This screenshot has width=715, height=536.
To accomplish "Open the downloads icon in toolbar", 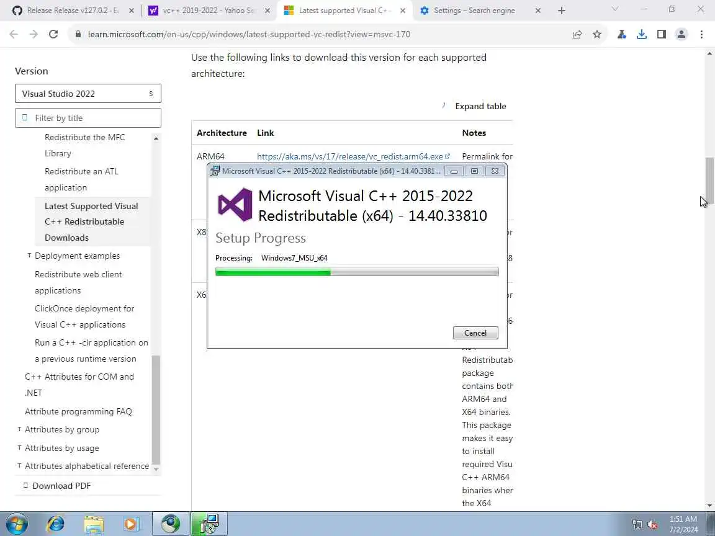I will (x=642, y=34).
